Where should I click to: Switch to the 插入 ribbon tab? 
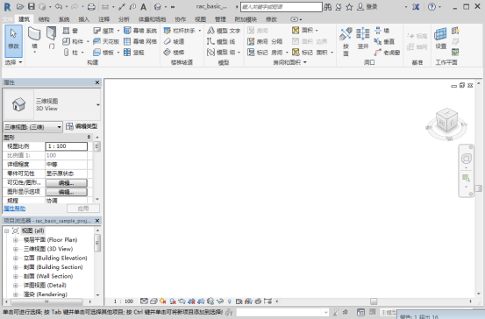click(x=84, y=19)
